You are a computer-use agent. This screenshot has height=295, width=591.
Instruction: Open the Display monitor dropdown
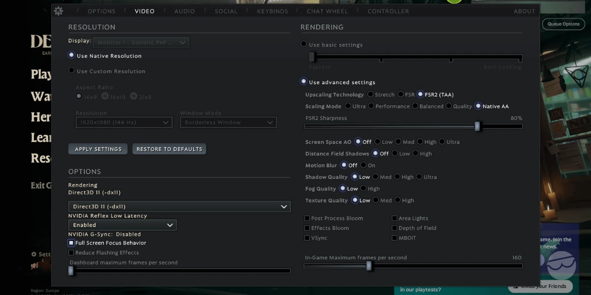pos(141,43)
